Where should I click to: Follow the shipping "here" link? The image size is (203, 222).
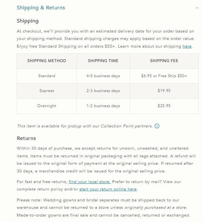[187, 46]
